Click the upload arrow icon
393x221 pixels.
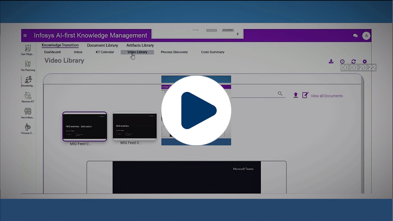(296, 95)
